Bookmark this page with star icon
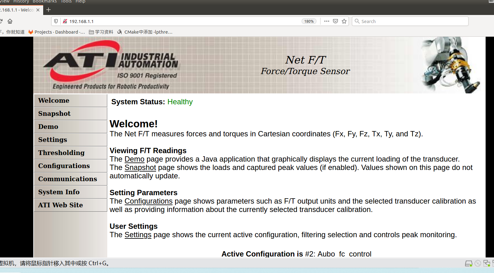 point(344,21)
